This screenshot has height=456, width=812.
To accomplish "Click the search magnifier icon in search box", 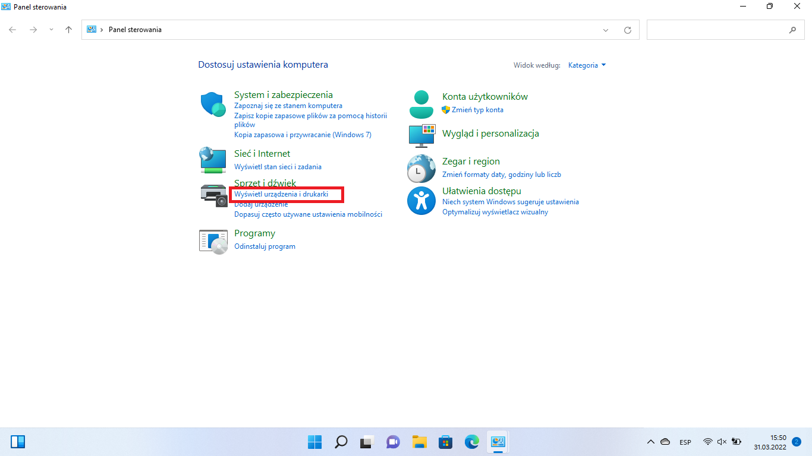I will point(792,30).
